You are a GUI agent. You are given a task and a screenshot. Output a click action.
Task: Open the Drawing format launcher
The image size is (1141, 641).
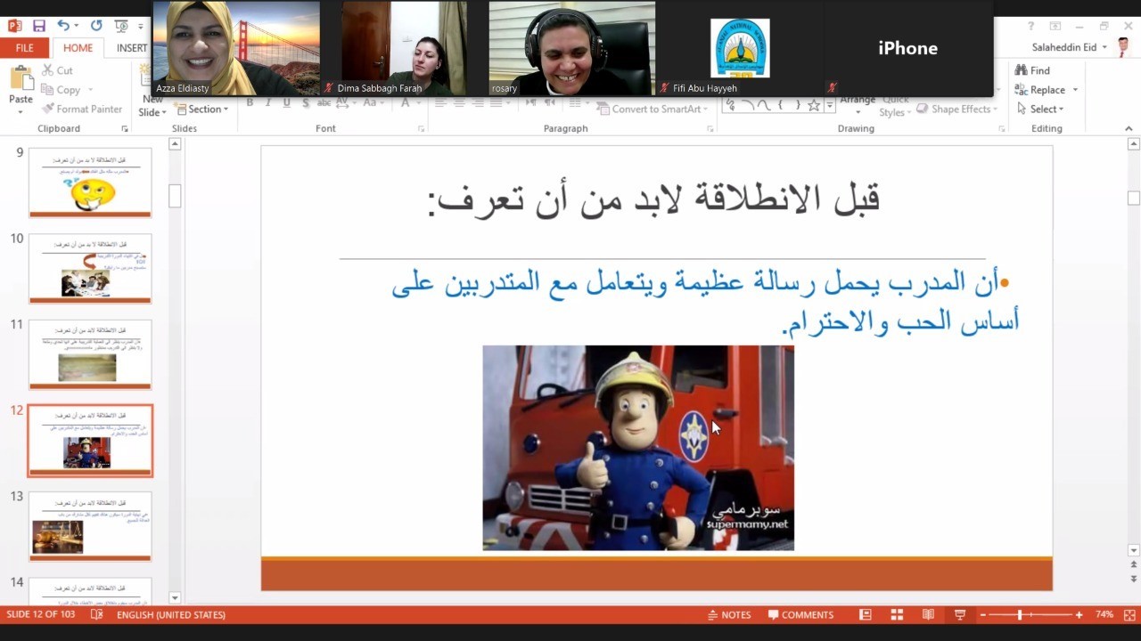click(x=1001, y=129)
